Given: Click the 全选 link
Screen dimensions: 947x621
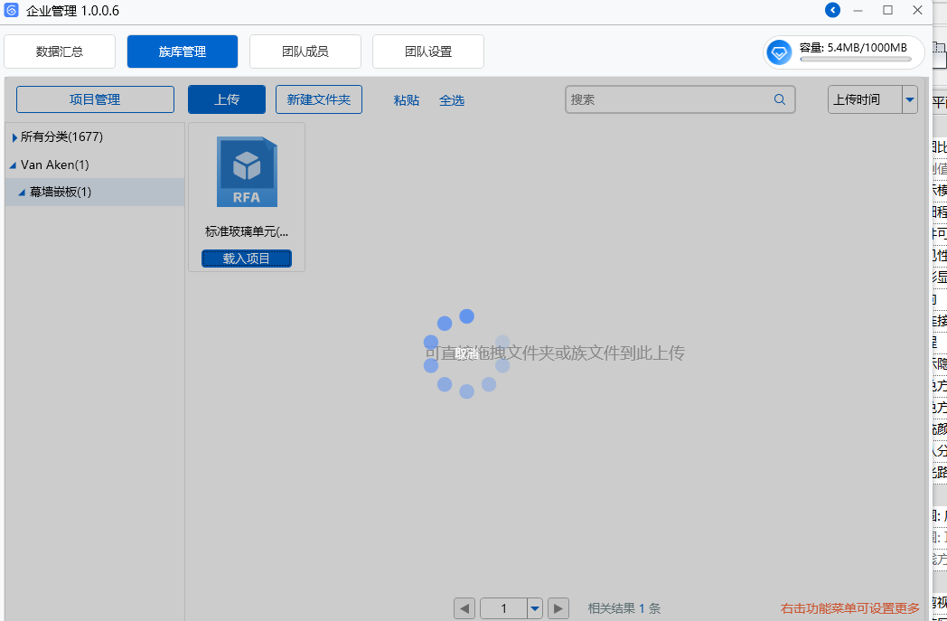Looking at the screenshot, I should [452, 100].
